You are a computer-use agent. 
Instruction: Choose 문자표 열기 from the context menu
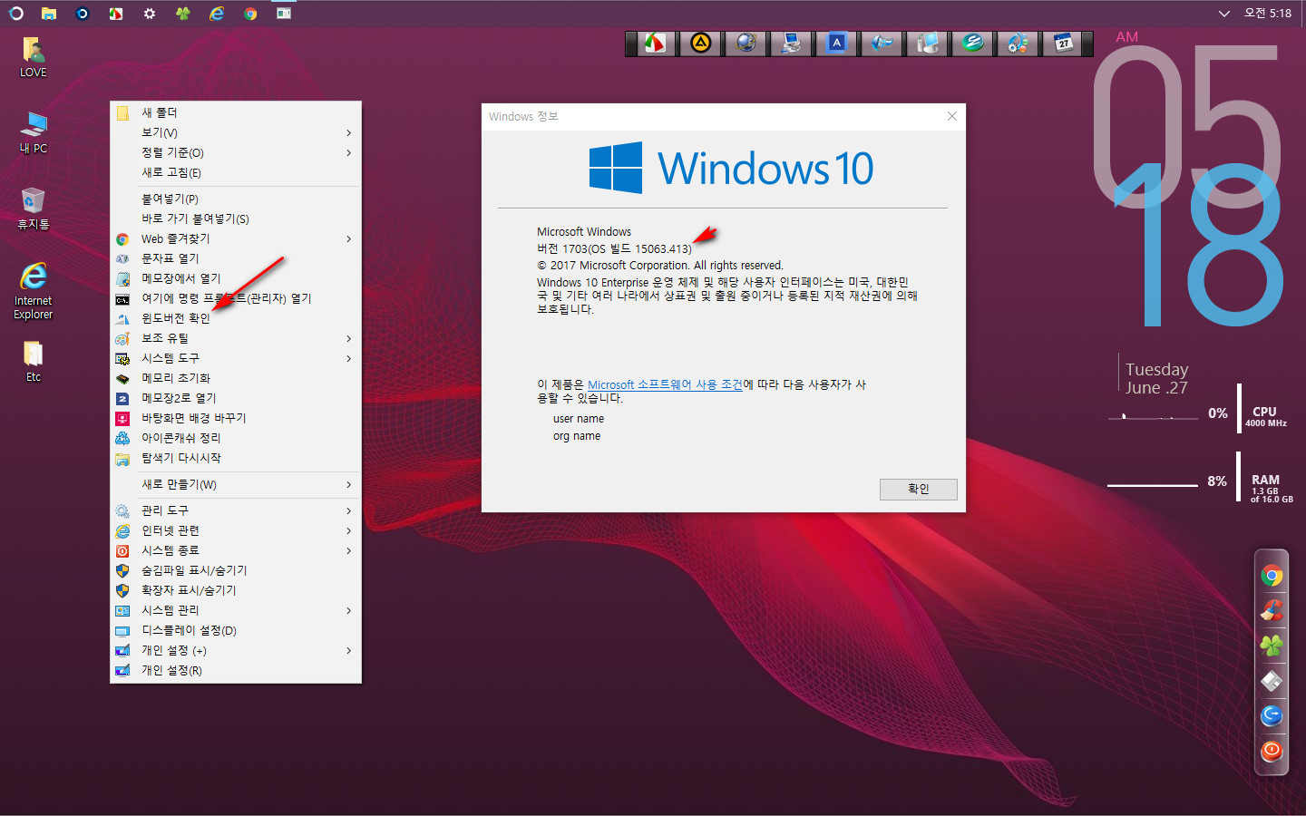(236, 258)
